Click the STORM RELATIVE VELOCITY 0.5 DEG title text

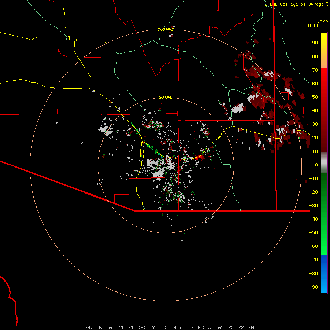(130, 327)
